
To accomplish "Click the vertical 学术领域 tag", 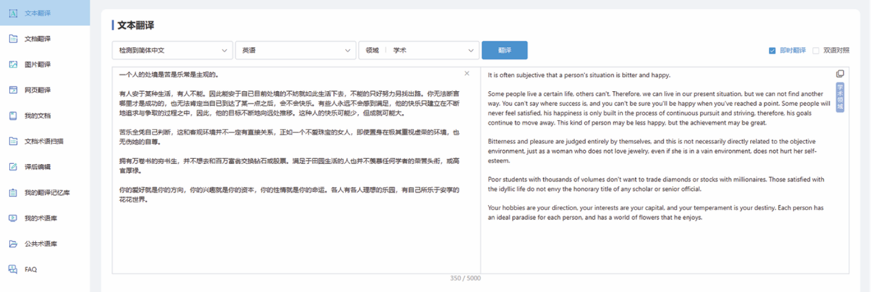I will point(840,97).
